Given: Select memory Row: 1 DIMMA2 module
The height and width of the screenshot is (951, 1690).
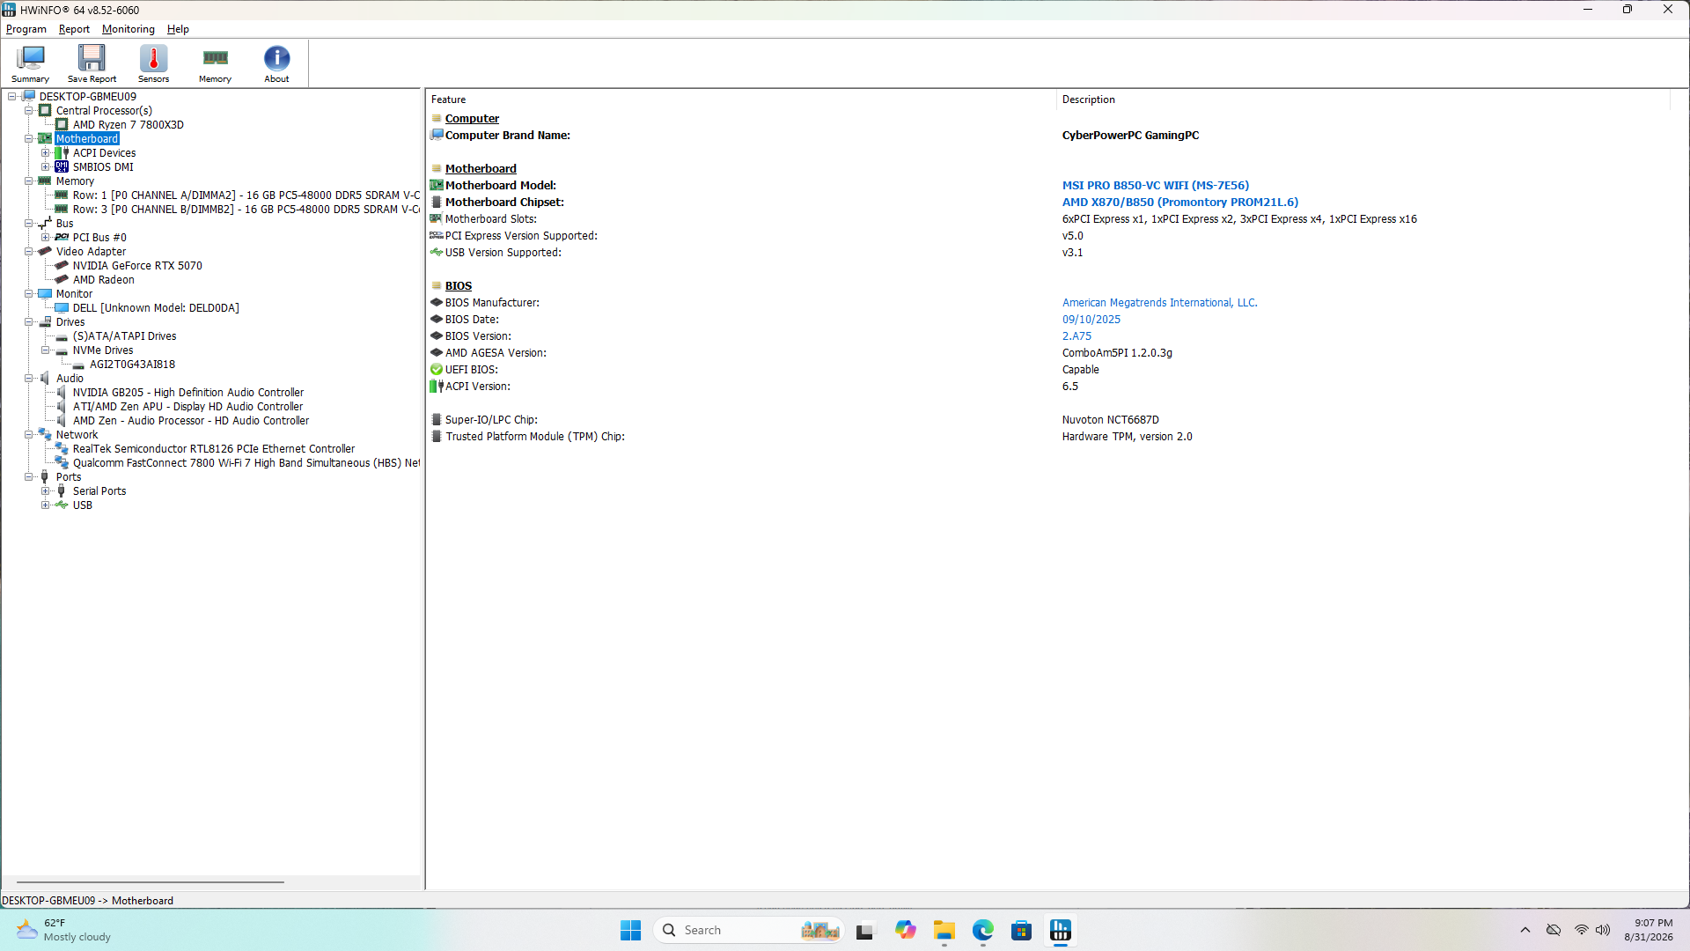Looking at the screenshot, I should (246, 195).
